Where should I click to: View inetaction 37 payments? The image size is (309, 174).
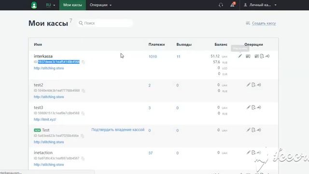click(151, 153)
